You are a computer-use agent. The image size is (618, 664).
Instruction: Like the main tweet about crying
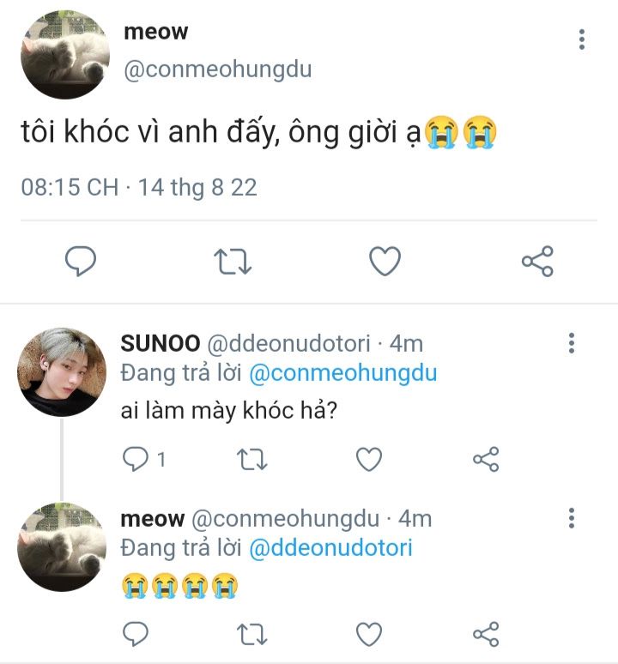tap(385, 261)
